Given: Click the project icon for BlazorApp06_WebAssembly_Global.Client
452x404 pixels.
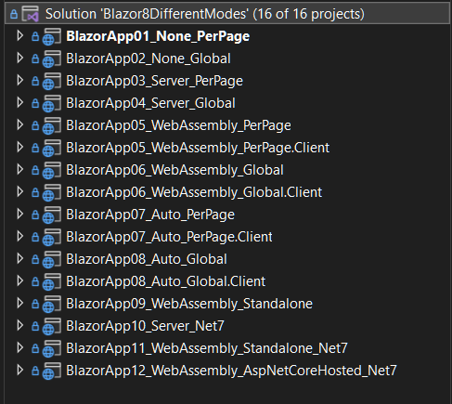Looking at the screenshot, I should point(52,192).
